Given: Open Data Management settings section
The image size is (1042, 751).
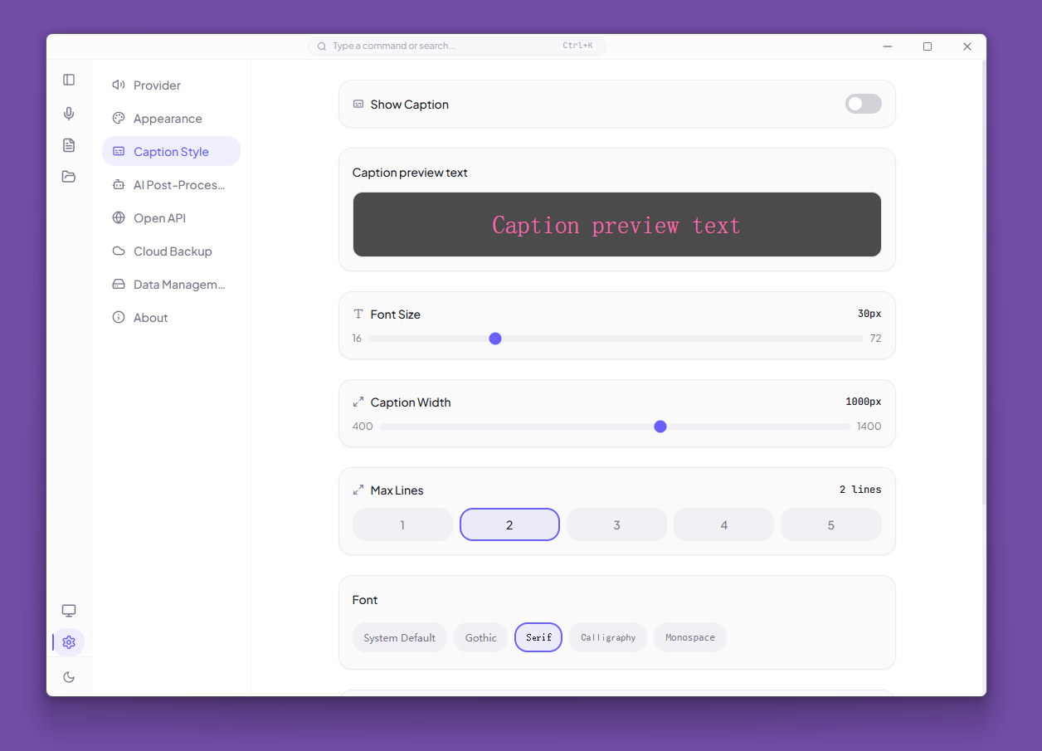Looking at the screenshot, I should coord(171,285).
